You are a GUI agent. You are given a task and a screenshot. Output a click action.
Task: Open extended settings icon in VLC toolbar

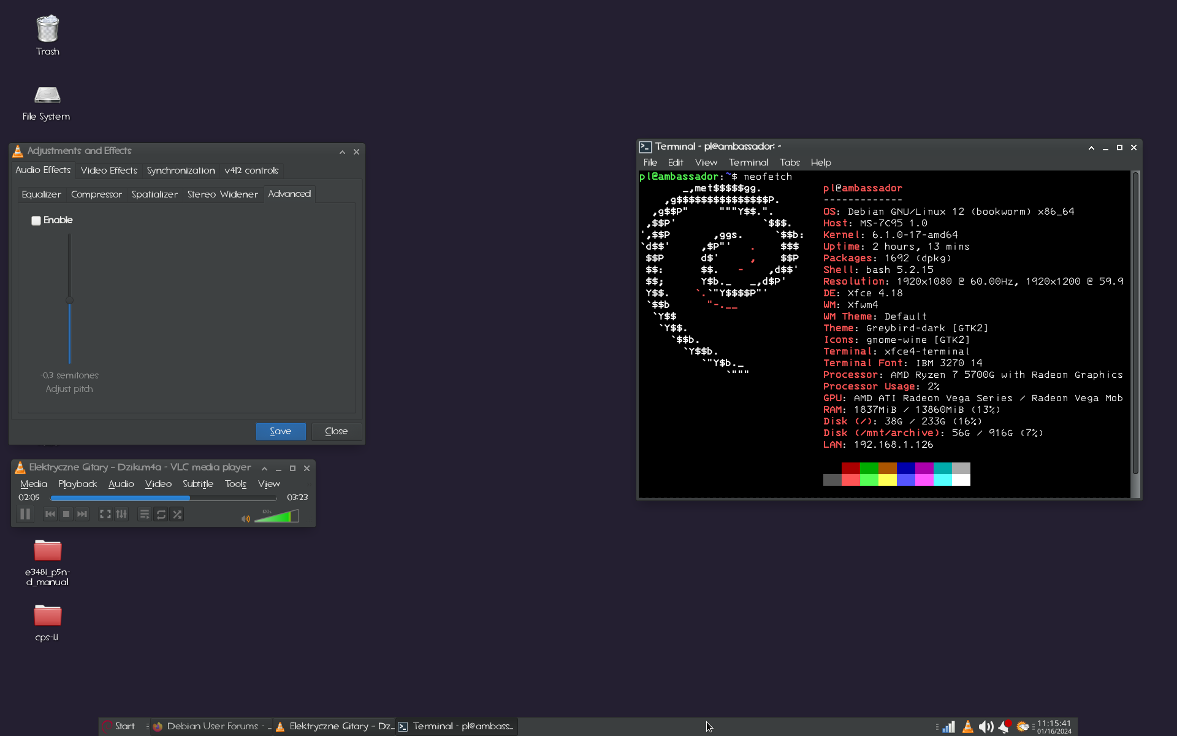pos(121,514)
